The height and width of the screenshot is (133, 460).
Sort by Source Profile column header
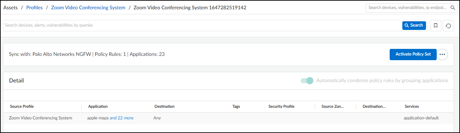tap(22, 106)
